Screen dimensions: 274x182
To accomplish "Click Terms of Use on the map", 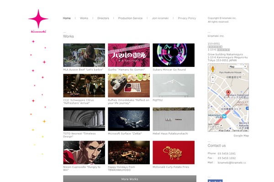I will tap(240, 131).
